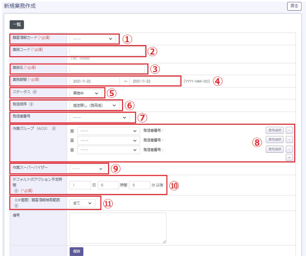Open the 顧客情報検索範囲 dropdown showing 全て
The image size is (306, 256).
pos(82,203)
